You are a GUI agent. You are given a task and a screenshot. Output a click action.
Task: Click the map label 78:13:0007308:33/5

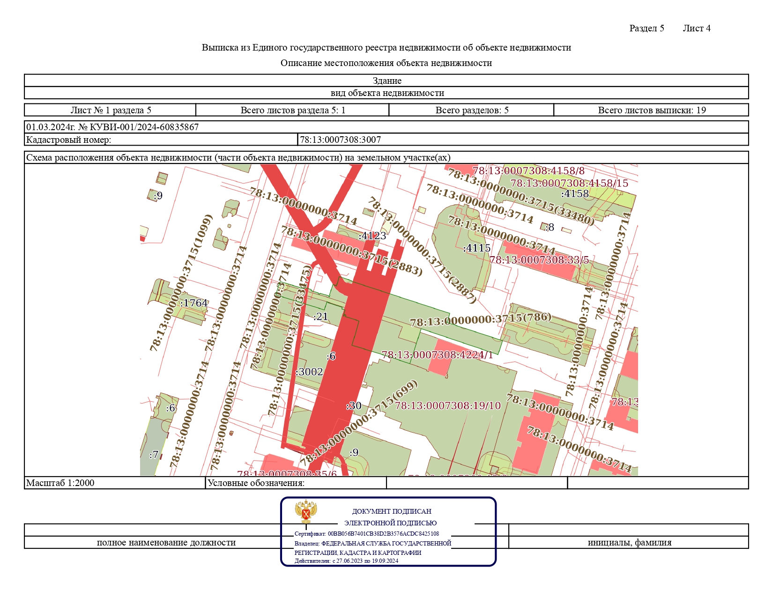pos(539,260)
